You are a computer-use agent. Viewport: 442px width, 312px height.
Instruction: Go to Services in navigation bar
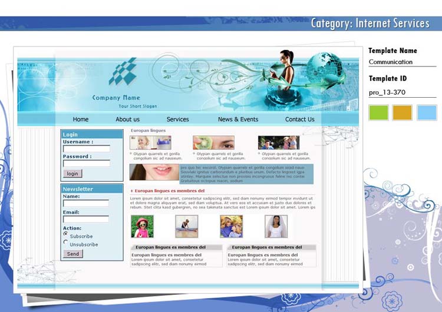point(177,120)
